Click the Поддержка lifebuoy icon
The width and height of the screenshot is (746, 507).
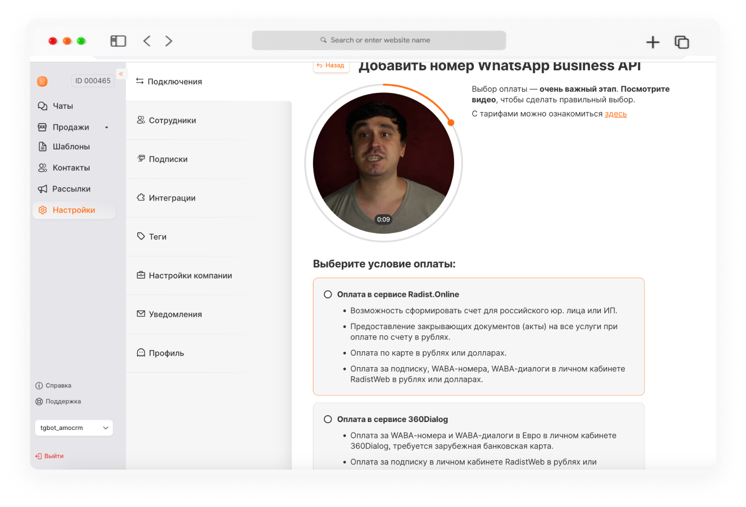point(39,402)
